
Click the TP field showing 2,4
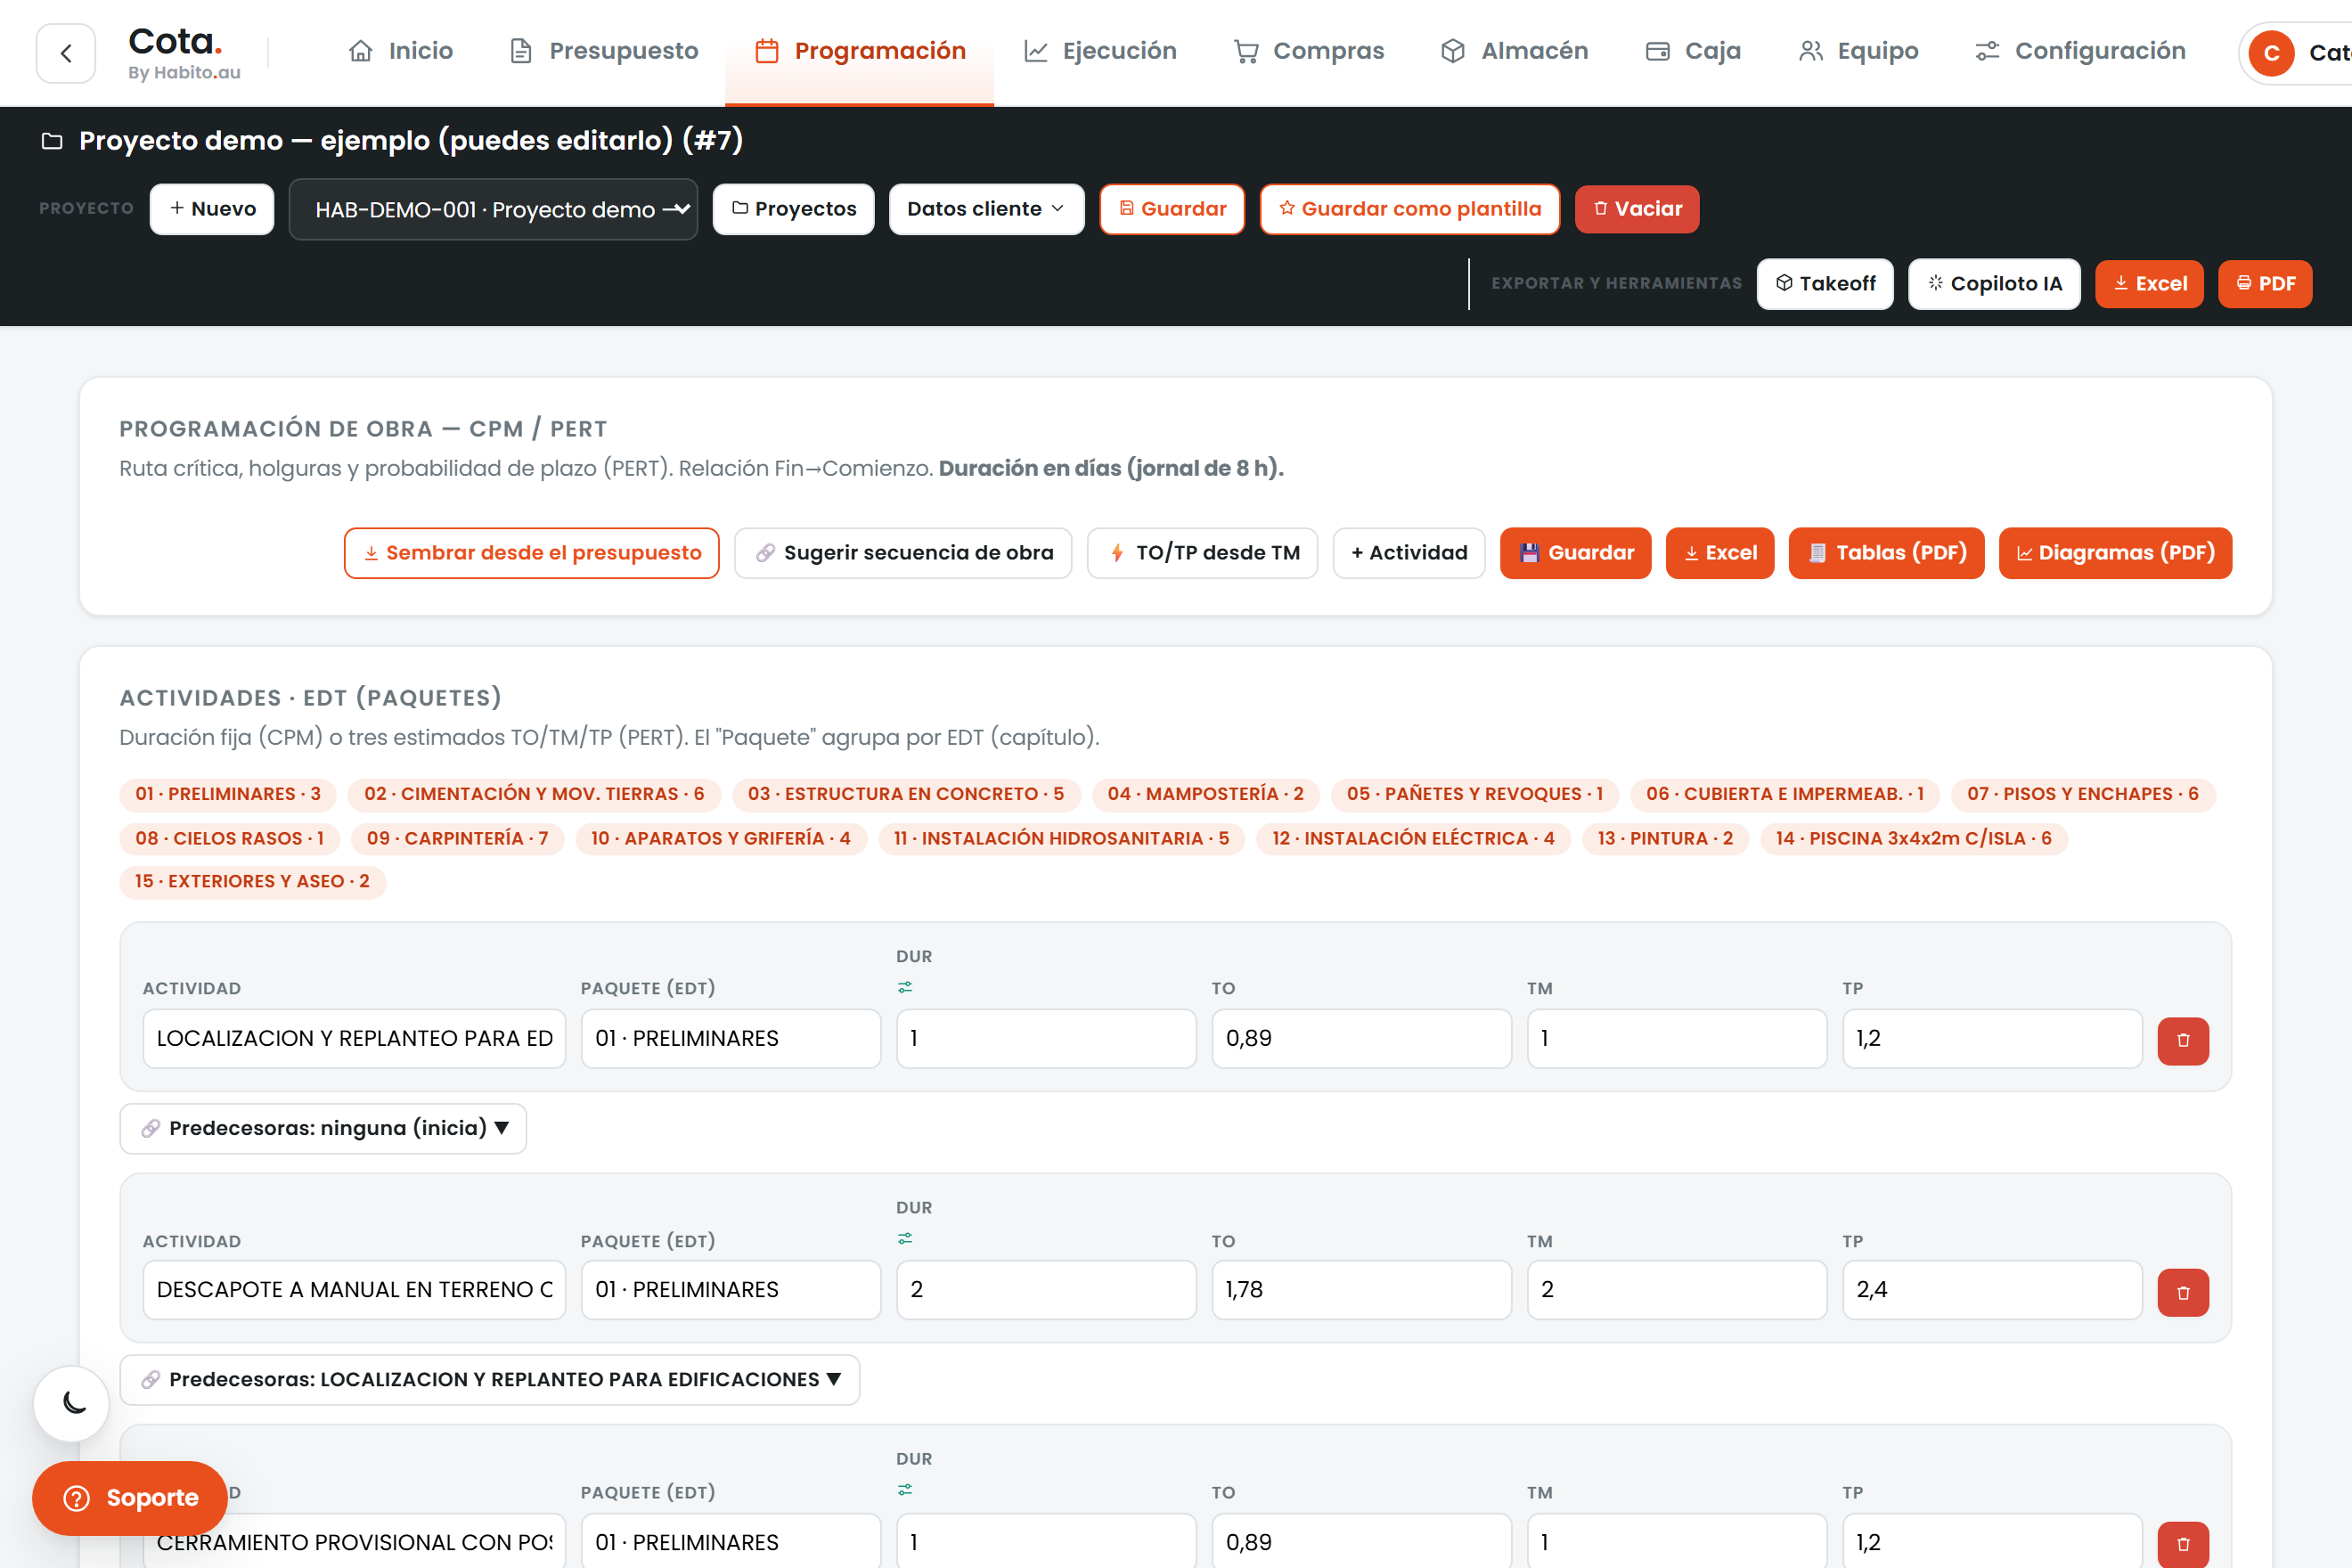coord(1992,1290)
